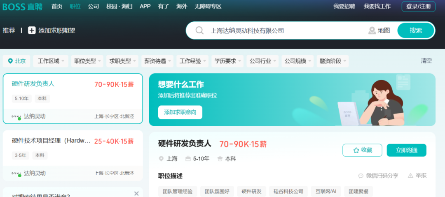Click 25-40K·15薪 salary in second card
This screenshot has height=197, width=445.
(114, 141)
